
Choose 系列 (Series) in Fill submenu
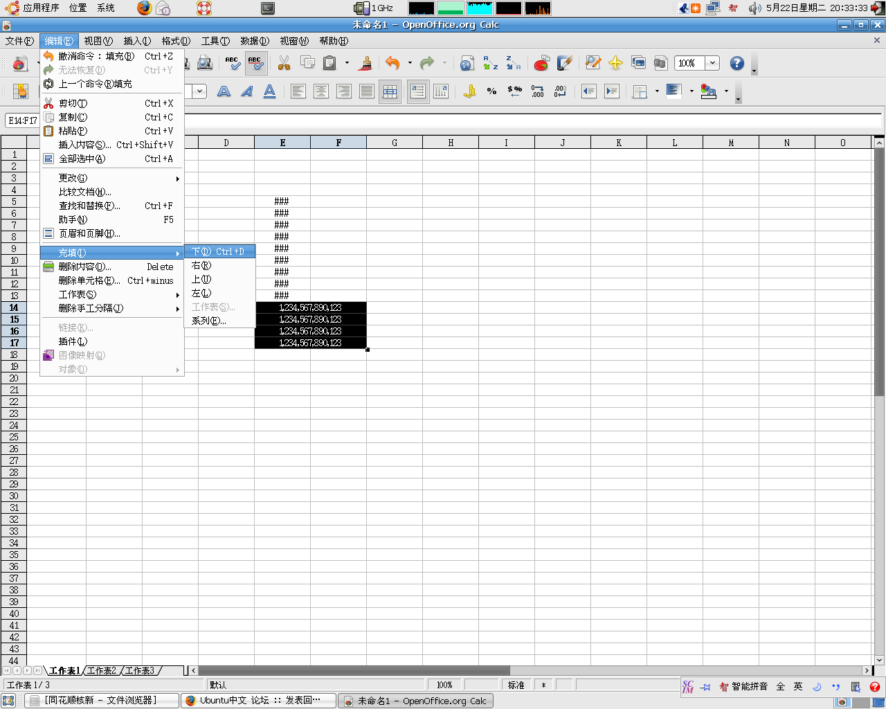click(219, 321)
